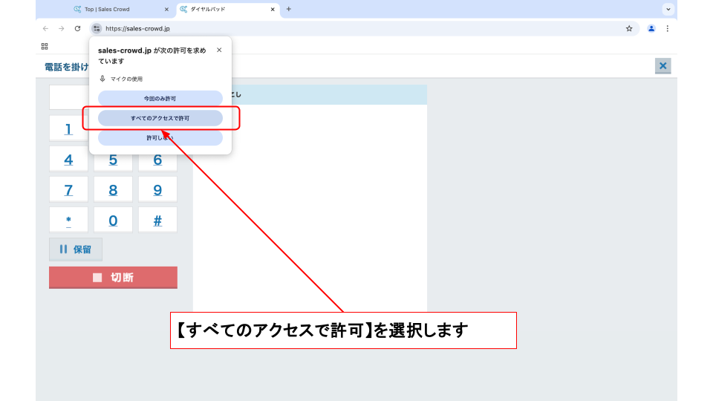Expand the tab search dropdown arrow
Image resolution: width=713 pixels, height=401 pixels.
point(668,9)
